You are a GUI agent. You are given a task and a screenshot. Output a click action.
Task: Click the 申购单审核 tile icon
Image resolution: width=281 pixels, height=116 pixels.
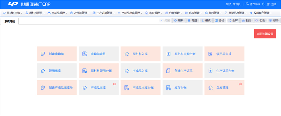pyautogui.click(x=85, y=54)
